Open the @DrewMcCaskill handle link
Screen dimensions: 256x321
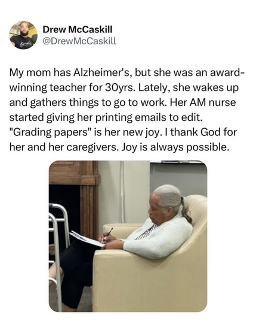(79, 41)
